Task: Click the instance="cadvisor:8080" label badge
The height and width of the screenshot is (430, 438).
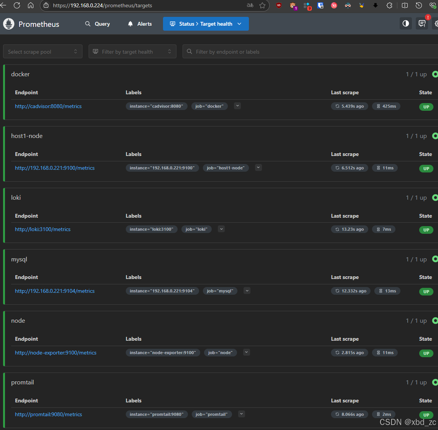Action: tap(156, 106)
